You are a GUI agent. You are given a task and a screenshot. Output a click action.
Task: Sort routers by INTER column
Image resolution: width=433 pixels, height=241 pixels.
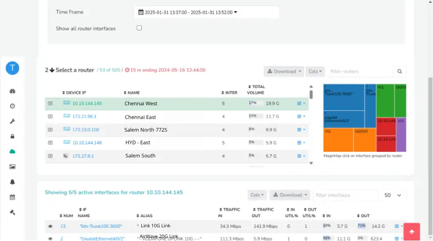(229, 93)
